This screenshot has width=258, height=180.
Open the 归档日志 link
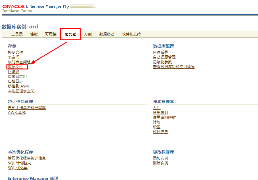(15, 81)
